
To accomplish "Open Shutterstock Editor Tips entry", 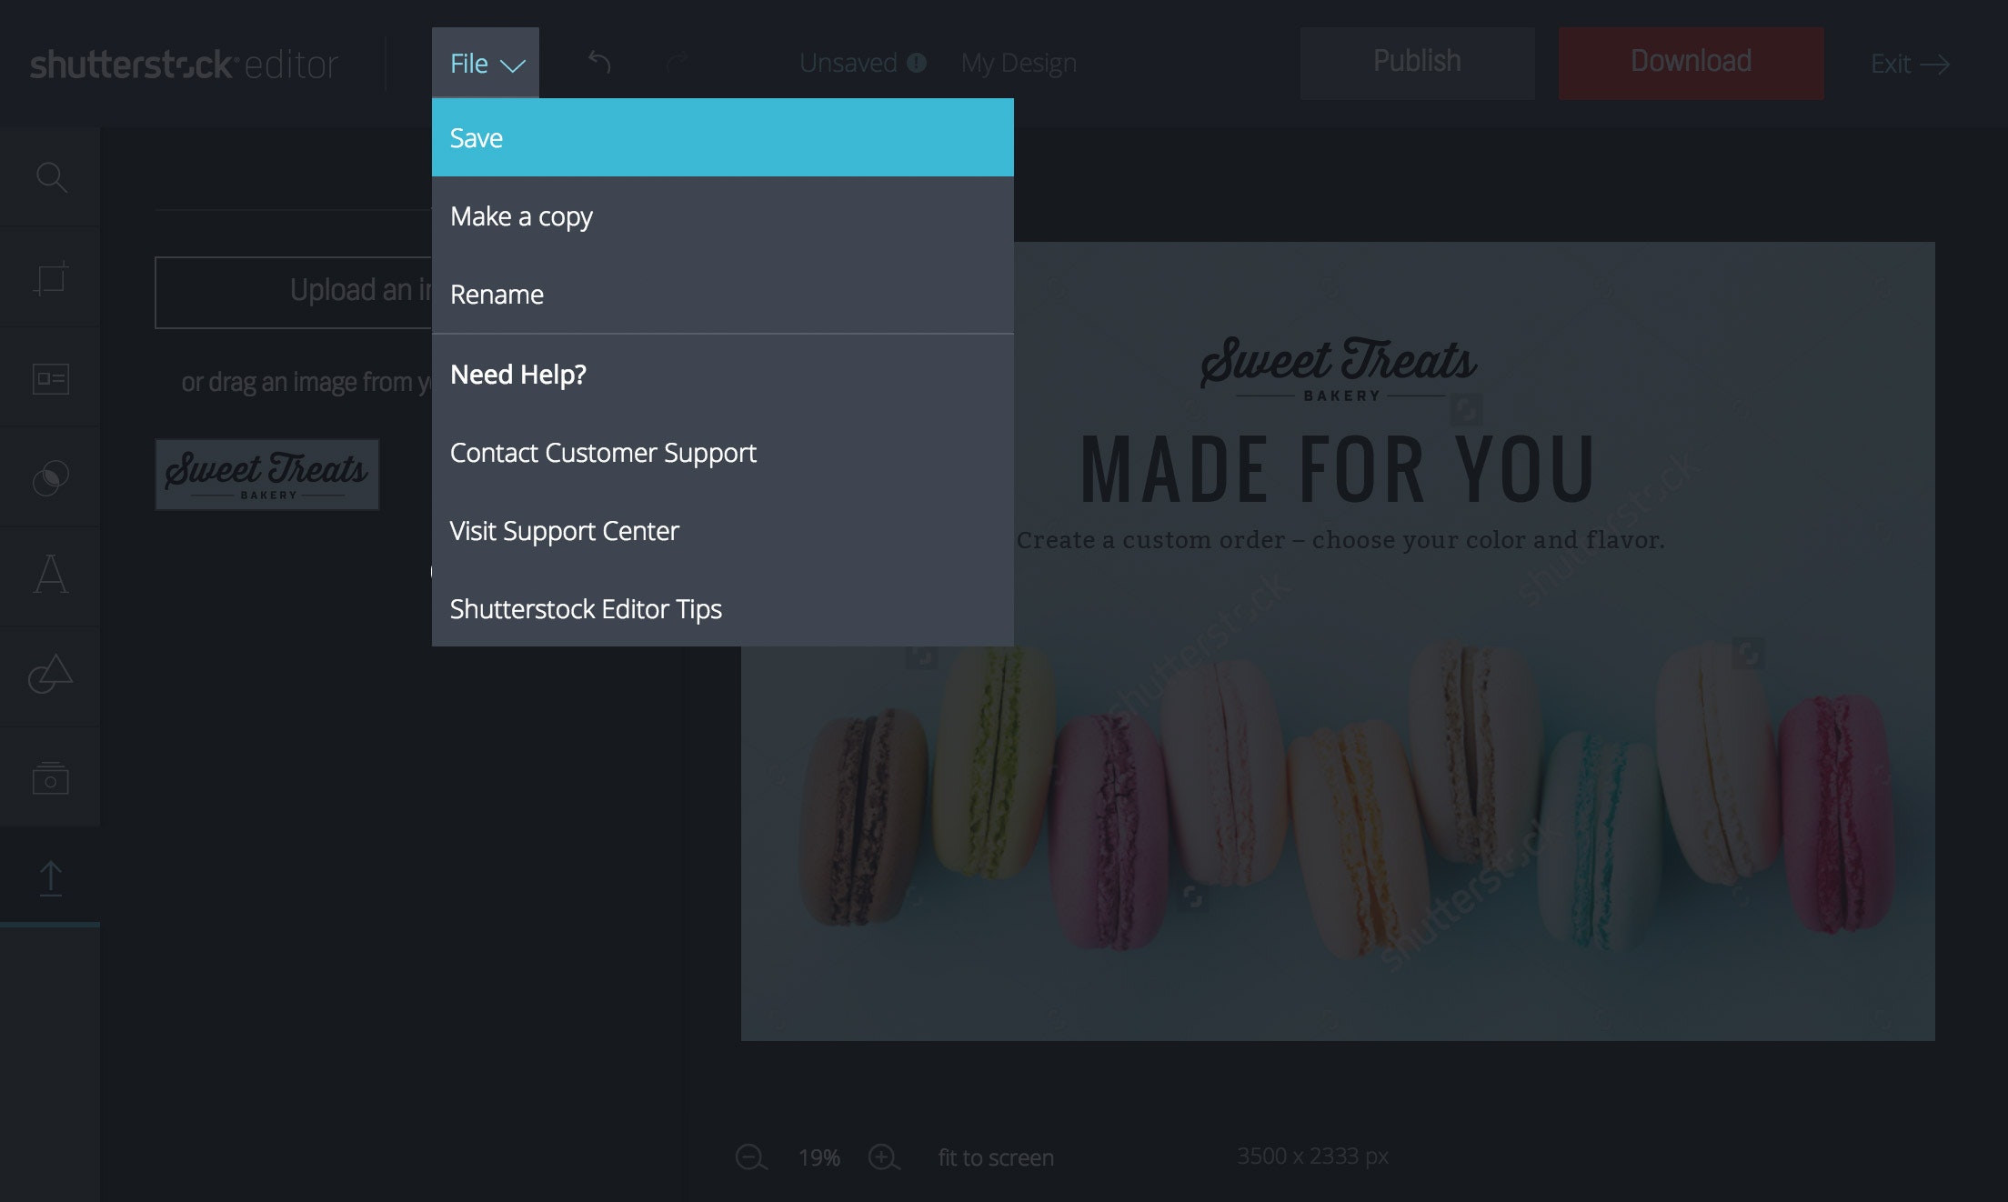I will click(x=586, y=609).
